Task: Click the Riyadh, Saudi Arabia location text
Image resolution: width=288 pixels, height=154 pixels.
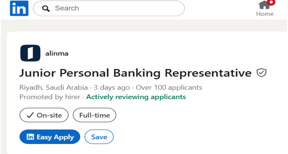Action: point(54,87)
